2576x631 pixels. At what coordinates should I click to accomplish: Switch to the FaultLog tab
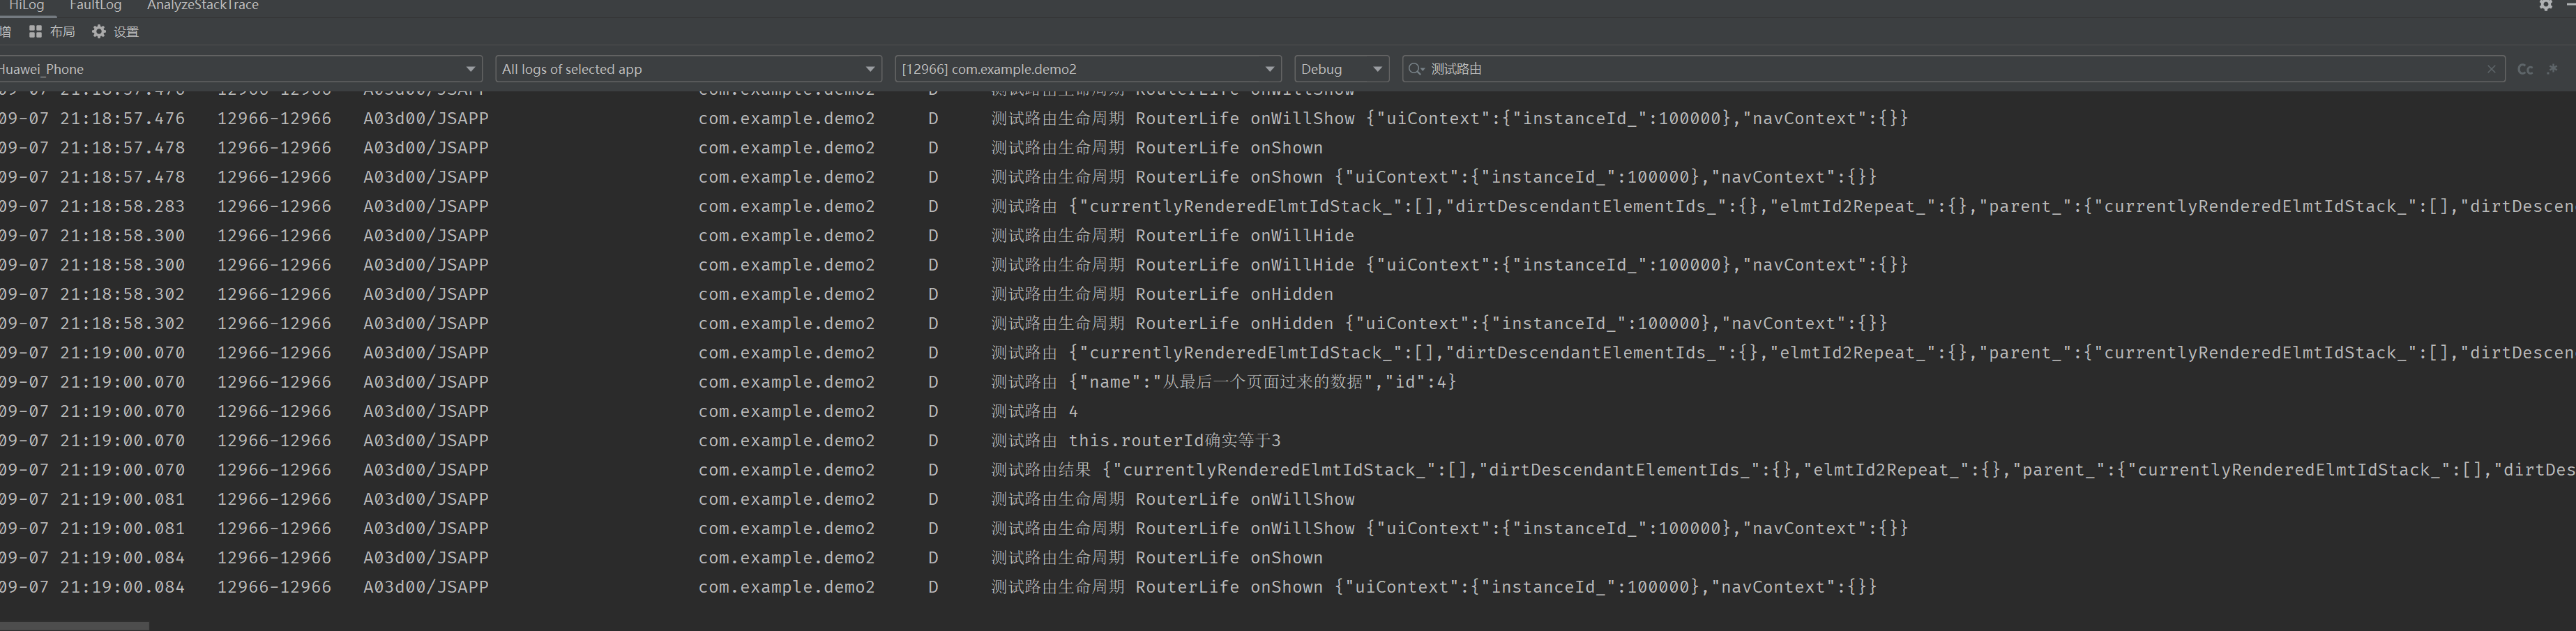[95, 6]
